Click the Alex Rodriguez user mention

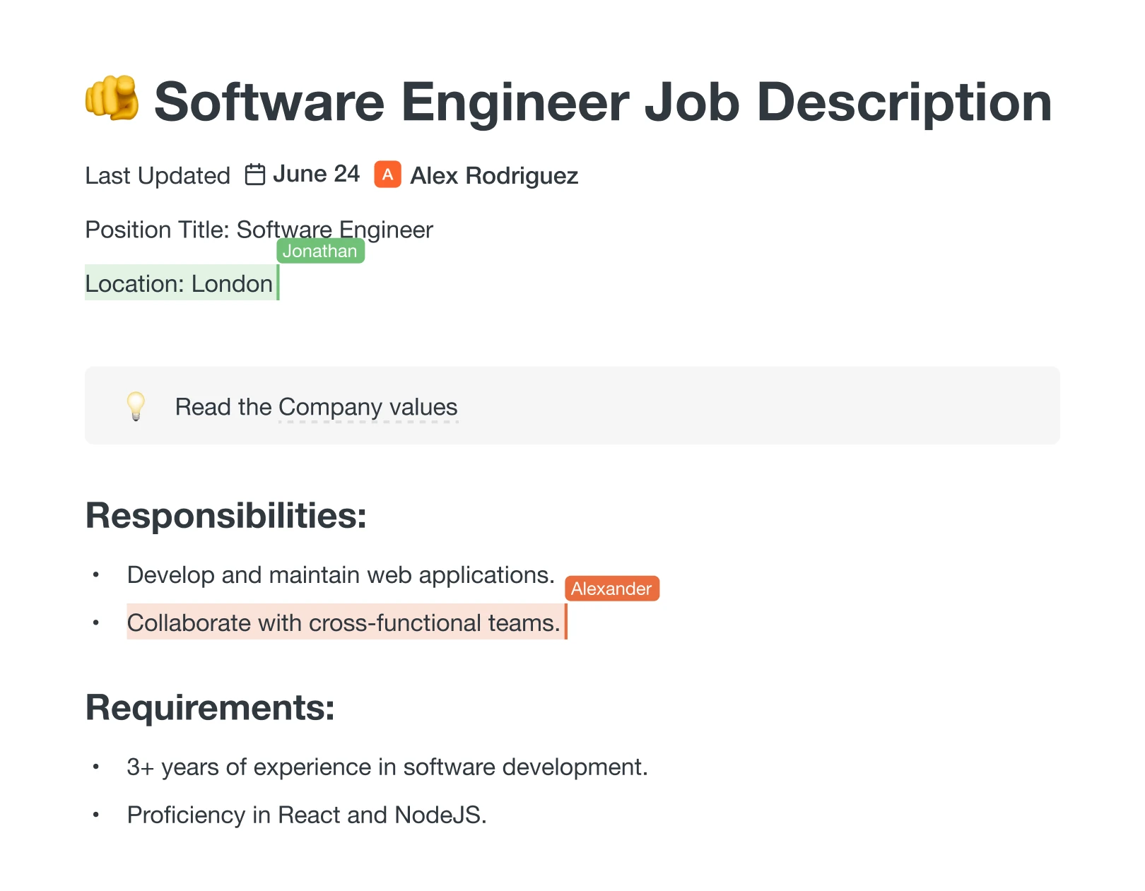(x=493, y=176)
